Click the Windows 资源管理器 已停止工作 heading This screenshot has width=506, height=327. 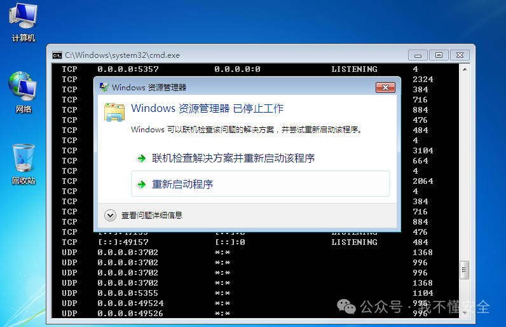pos(207,108)
